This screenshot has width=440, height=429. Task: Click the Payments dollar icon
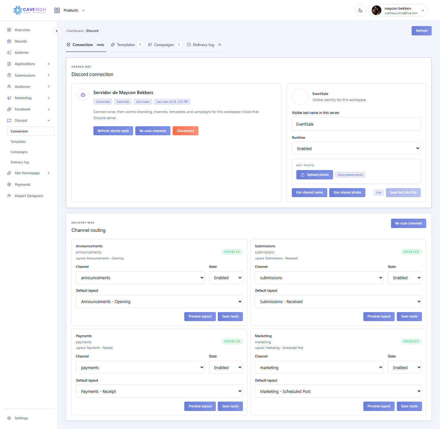(9, 185)
